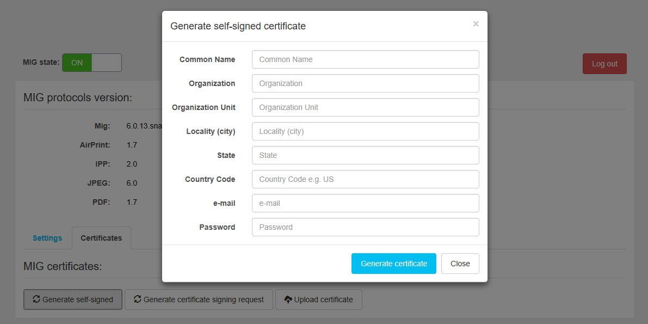Log out using the red button
Screen dimensions: 648x324
pos(604,64)
